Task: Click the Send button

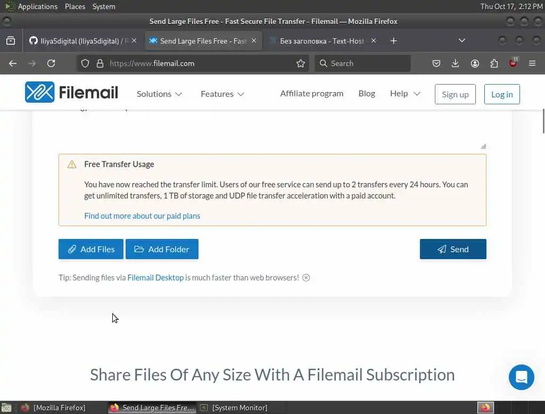Action: (453, 249)
